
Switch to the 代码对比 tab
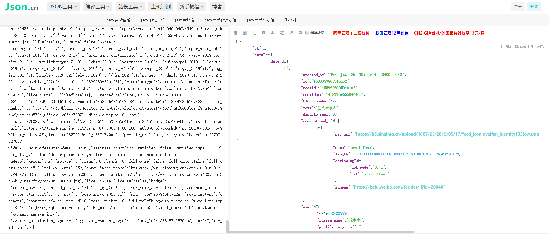click(x=292, y=20)
